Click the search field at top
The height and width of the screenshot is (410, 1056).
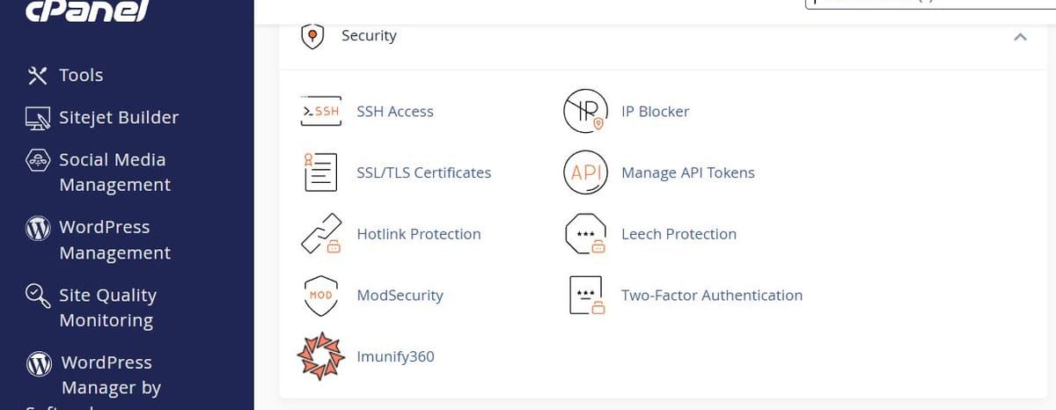[x=930, y=4]
